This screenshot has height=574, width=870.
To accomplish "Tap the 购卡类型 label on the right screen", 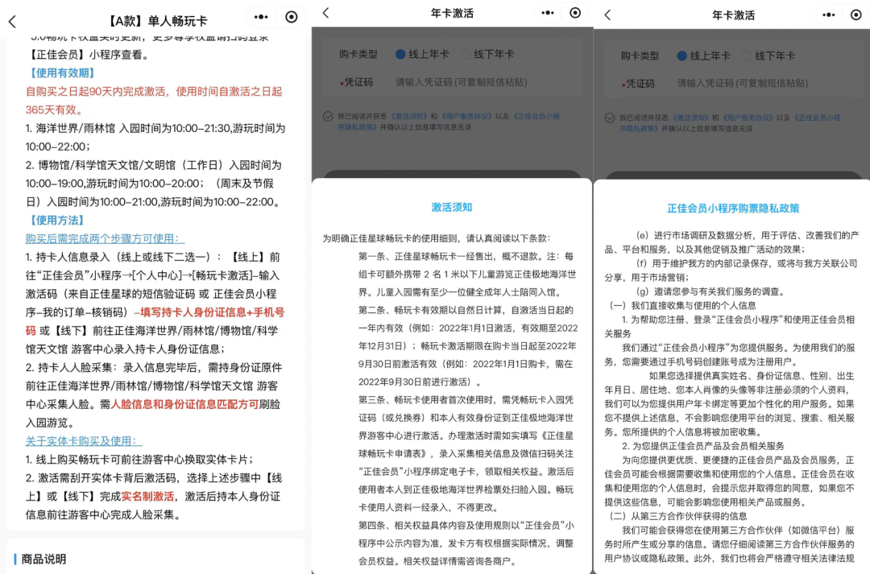I will 640,56.
